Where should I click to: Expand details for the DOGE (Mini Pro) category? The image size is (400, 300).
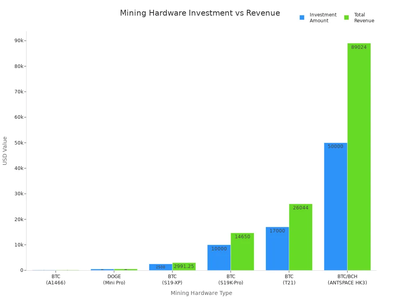point(114,279)
